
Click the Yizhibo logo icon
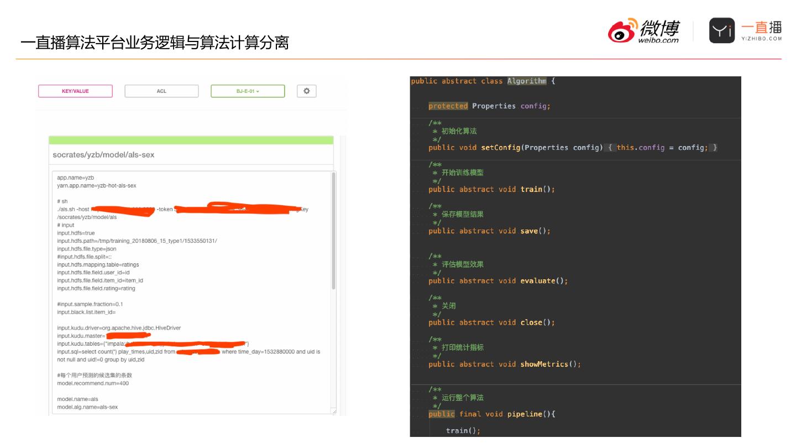coord(721,30)
